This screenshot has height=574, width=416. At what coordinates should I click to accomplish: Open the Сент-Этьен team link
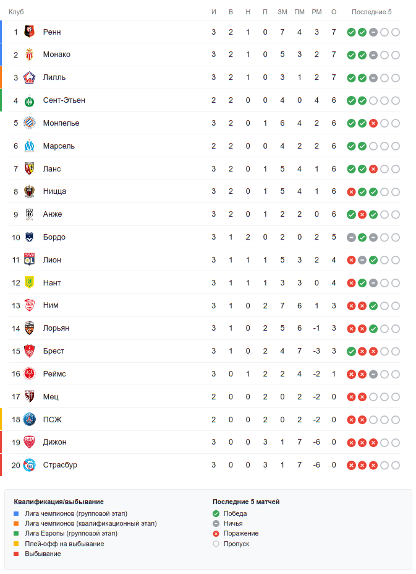(x=64, y=100)
